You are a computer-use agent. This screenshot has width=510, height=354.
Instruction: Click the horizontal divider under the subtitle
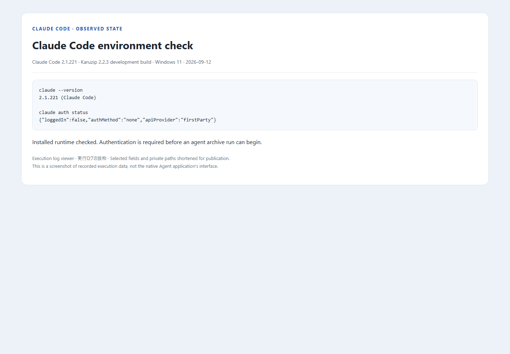pos(255,72)
